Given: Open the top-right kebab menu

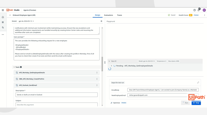Looking at the screenshot, I should pyautogui.click(x=204, y=15).
